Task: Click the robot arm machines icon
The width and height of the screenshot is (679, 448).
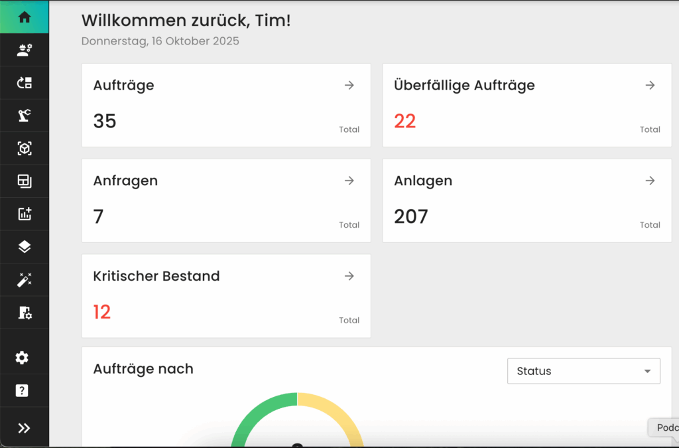Action: pyautogui.click(x=24, y=115)
